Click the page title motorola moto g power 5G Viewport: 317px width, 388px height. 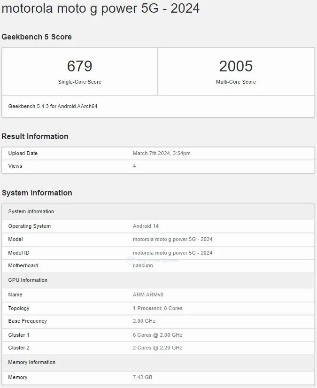[101, 8]
